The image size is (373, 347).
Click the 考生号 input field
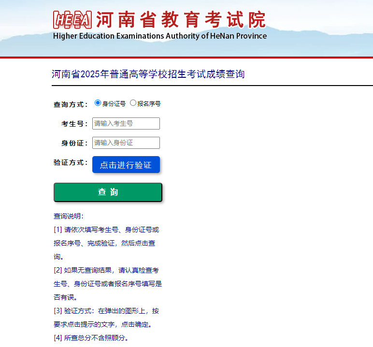[x=126, y=124]
